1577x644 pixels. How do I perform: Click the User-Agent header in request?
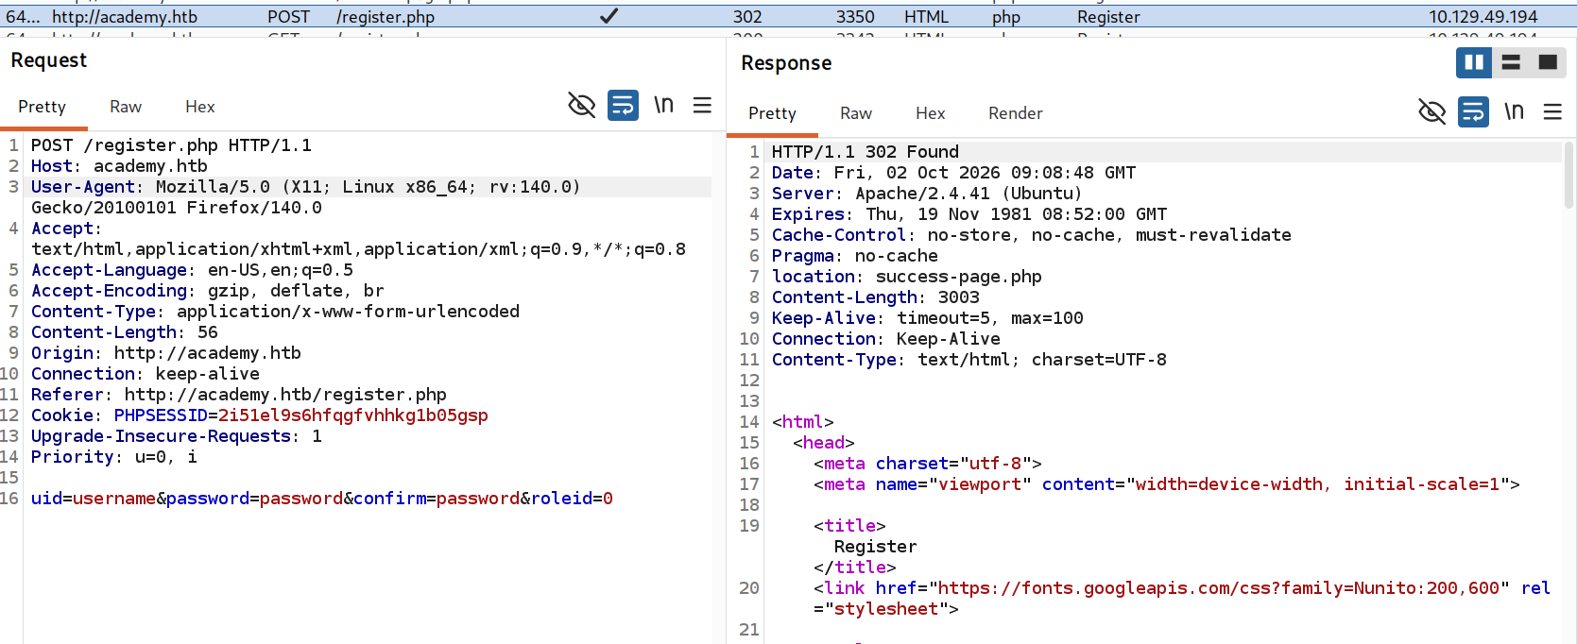pos(306,197)
